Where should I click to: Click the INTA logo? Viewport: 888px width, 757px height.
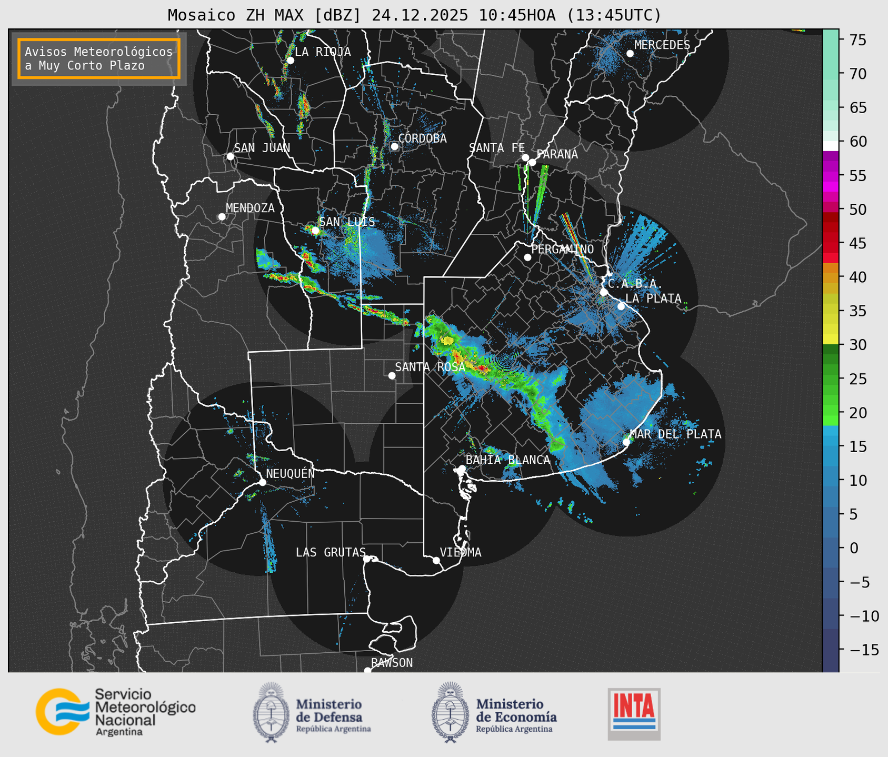click(634, 714)
